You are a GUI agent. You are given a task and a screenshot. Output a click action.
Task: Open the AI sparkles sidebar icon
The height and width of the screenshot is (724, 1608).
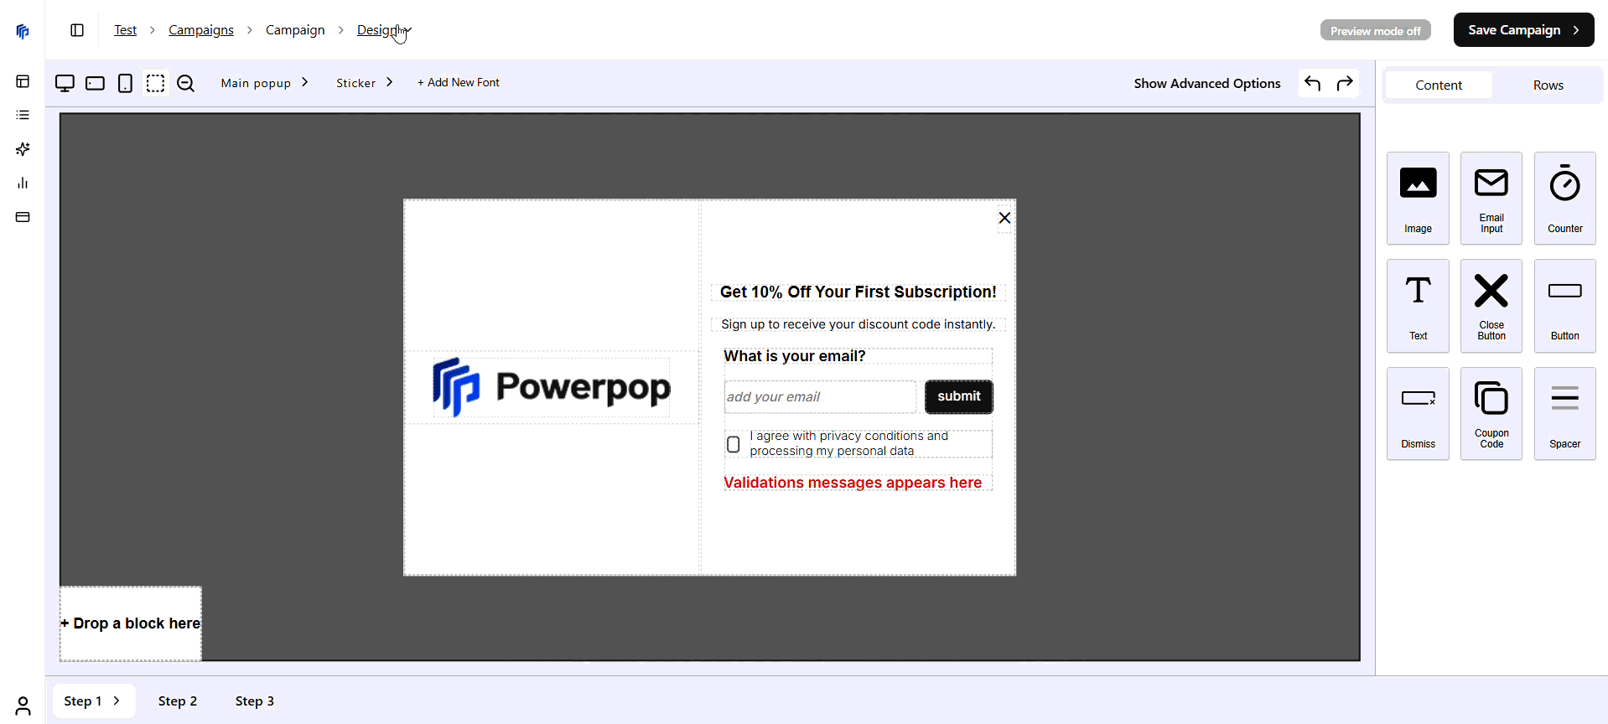[x=23, y=149]
